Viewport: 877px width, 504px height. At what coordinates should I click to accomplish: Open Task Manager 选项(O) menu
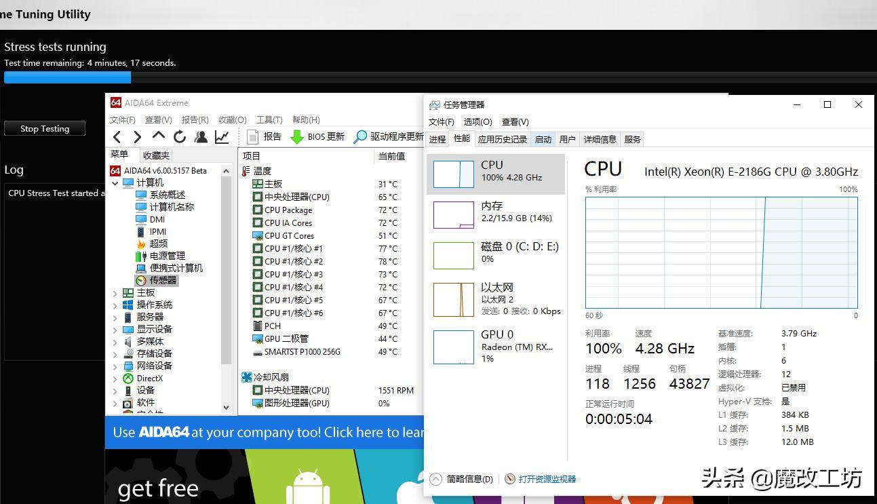pyautogui.click(x=478, y=122)
